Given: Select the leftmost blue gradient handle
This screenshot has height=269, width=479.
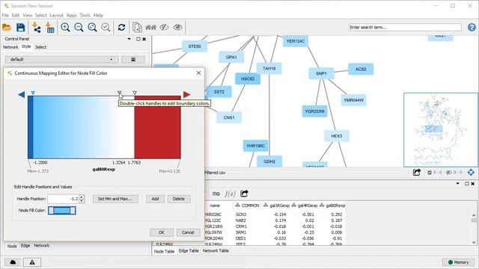Looking at the screenshot, I should (x=33, y=93).
